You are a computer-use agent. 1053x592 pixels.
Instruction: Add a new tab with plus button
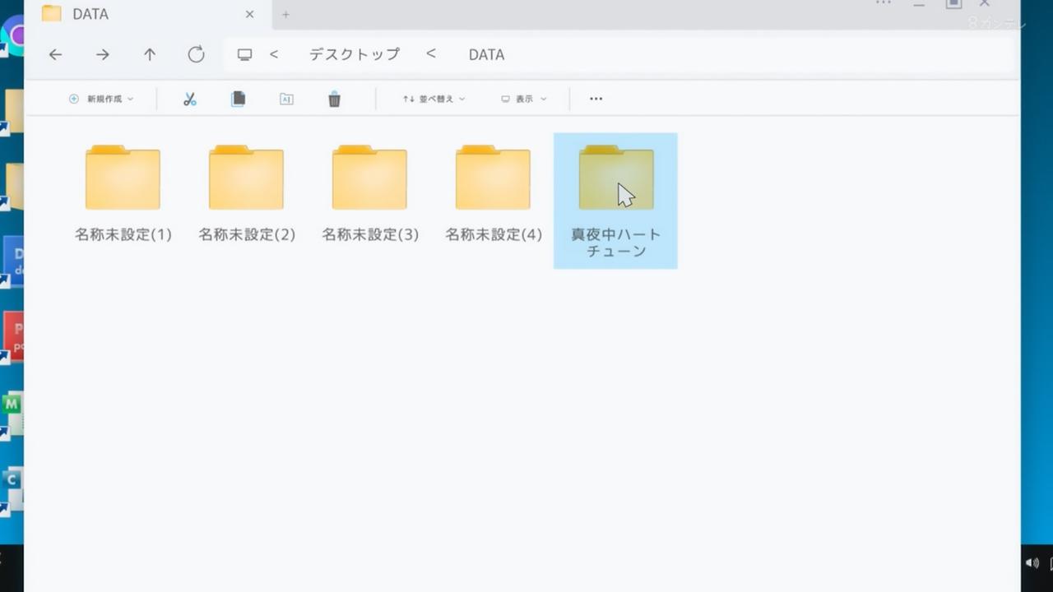coord(285,14)
